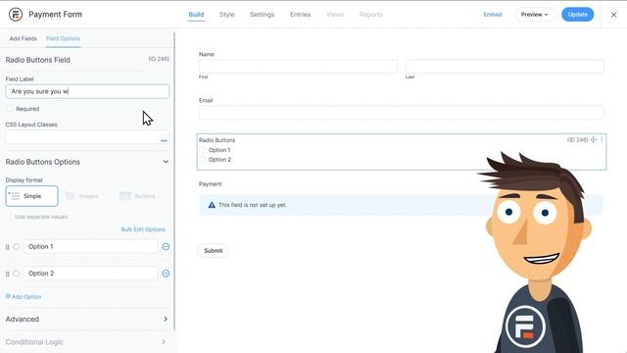This screenshot has width=627, height=353.
Task: Close the form builder with X
Action: [614, 15]
